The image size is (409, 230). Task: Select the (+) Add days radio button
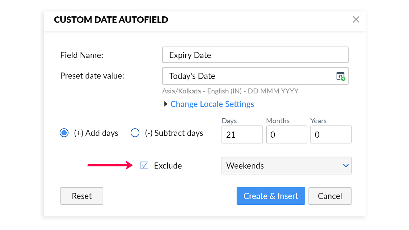64,133
